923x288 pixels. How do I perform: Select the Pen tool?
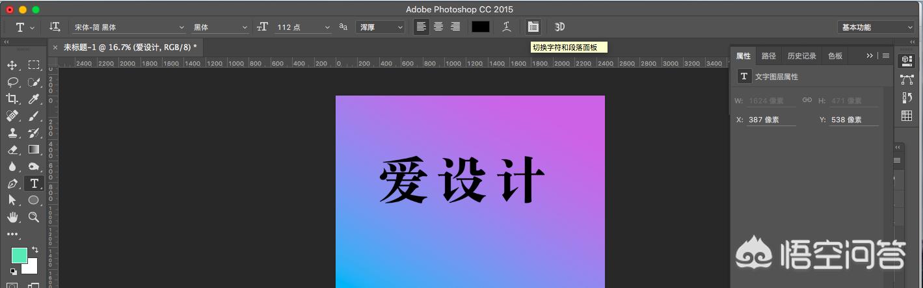click(12, 183)
